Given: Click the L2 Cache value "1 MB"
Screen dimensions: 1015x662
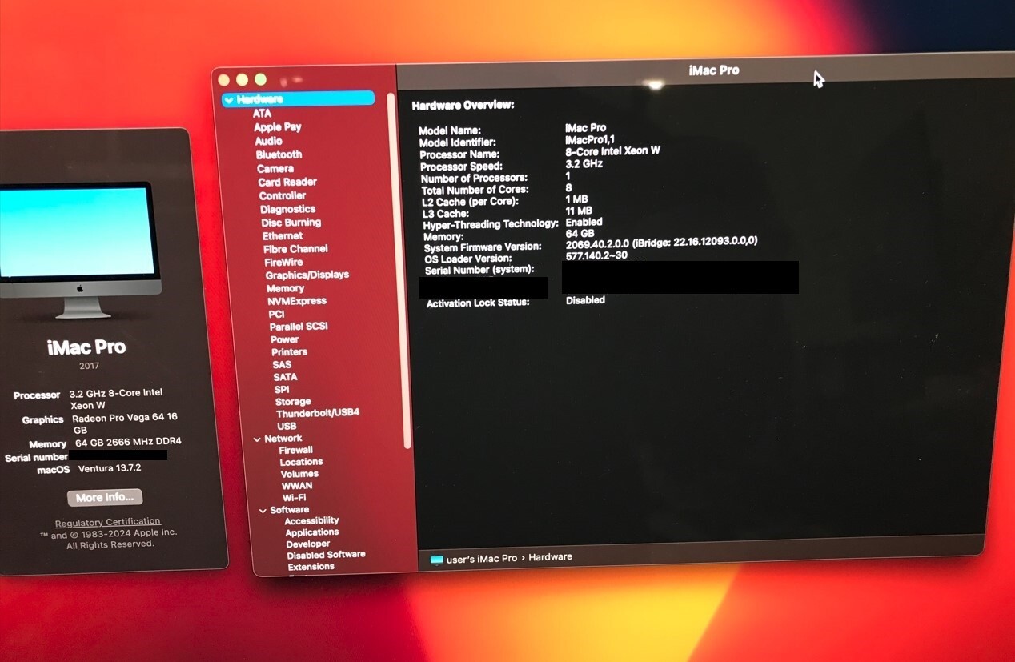Looking at the screenshot, I should [x=578, y=199].
